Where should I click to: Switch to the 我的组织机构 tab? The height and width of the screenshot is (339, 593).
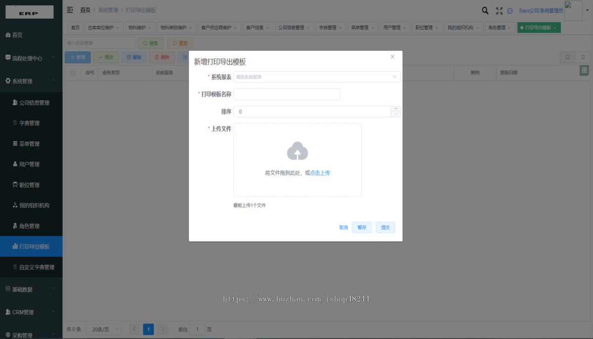point(463,28)
